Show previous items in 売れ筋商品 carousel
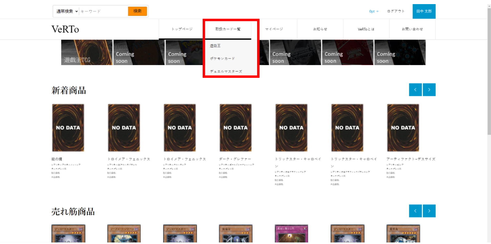The height and width of the screenshot is (244, 491). [415, 211]
